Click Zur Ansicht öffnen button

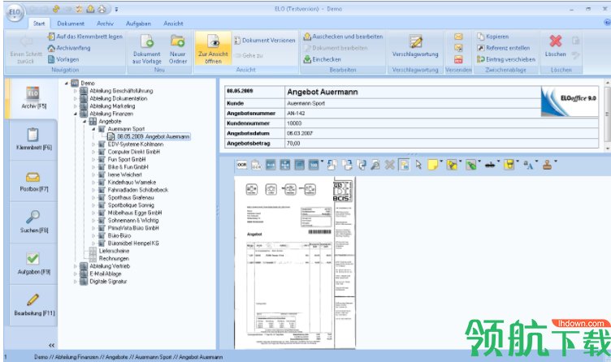pyautogui.click(x=213, y=49)
